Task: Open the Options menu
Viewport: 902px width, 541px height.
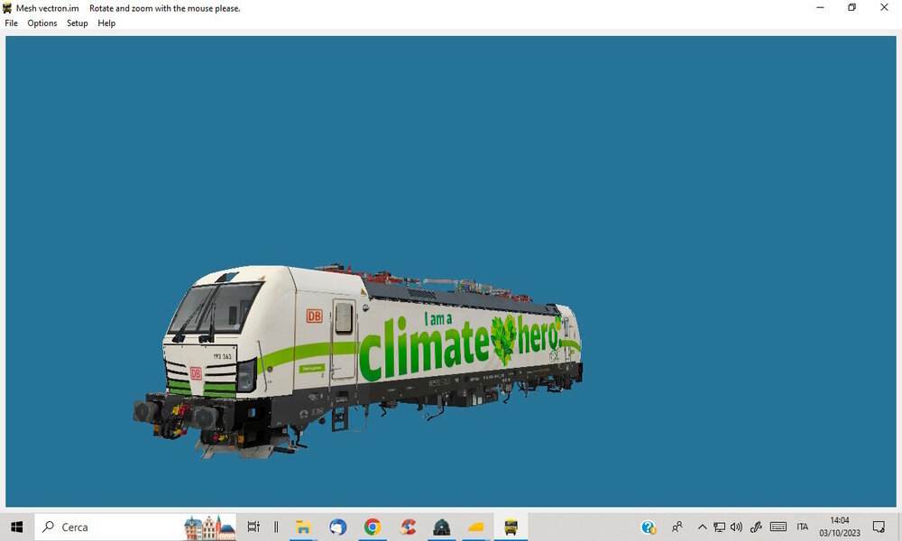Action: pyautogui.click(x=42, y=23)
